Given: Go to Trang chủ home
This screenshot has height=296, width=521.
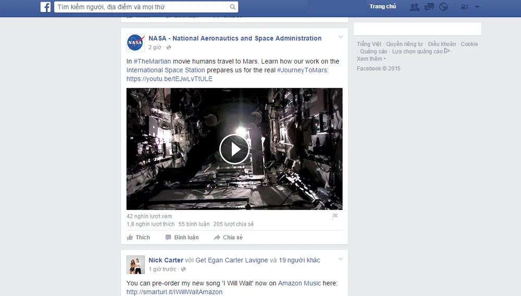Looking at the screenshot, I should point(382,6).
